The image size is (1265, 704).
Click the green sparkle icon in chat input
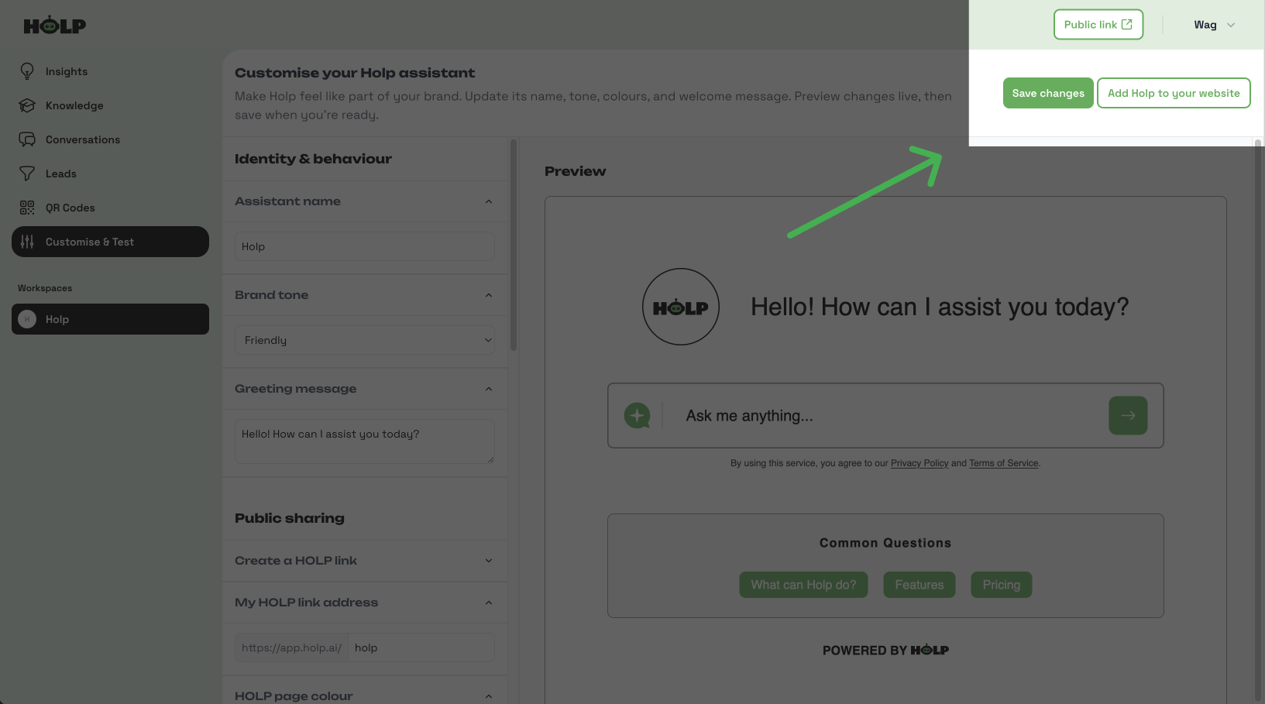637,416
